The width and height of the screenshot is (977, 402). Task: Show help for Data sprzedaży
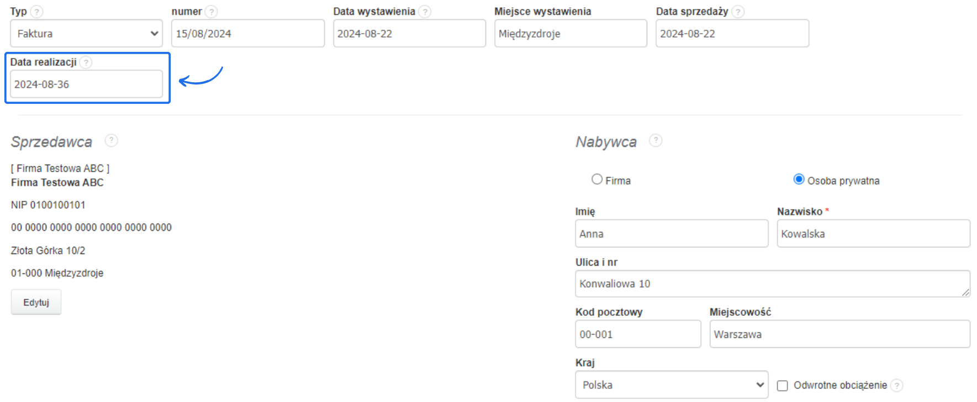[x=738, y=12]
